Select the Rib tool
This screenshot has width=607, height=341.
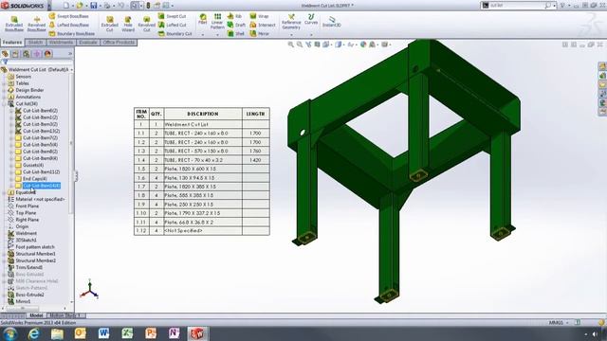[234, 16]
